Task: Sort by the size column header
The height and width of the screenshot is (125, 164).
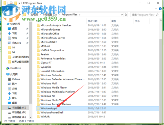Action: [137, 21]
